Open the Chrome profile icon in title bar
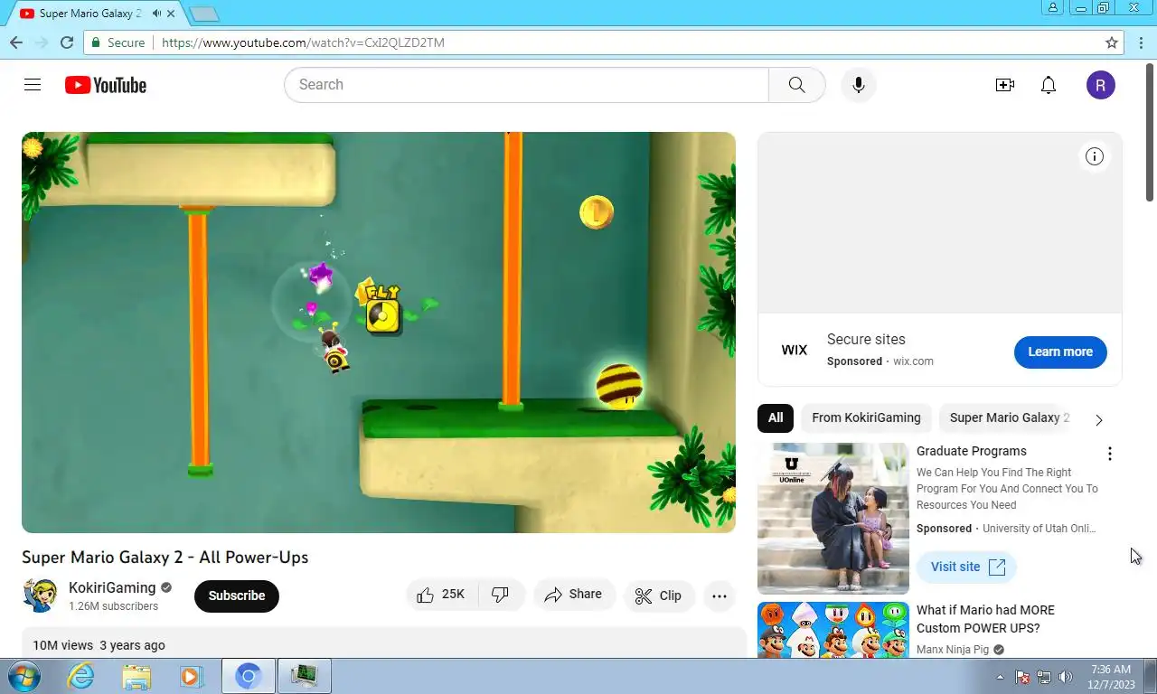1157x694 pixels. 1053,7
